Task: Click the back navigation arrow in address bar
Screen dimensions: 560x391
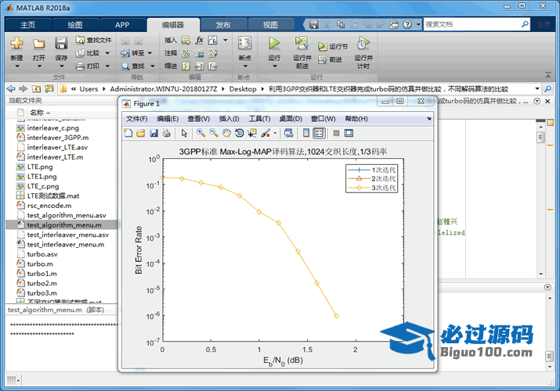Action: [x=11, y=88]
